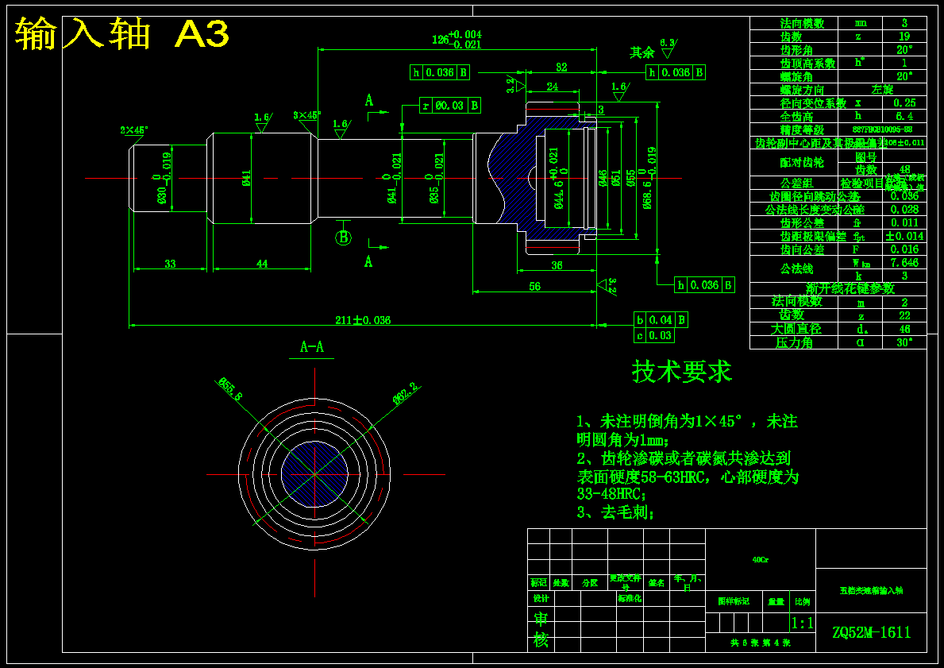Viewport: 944px width, 668px height.
Task: Click the 126 toleranced length dimension
Action: (x=457, y=39)
